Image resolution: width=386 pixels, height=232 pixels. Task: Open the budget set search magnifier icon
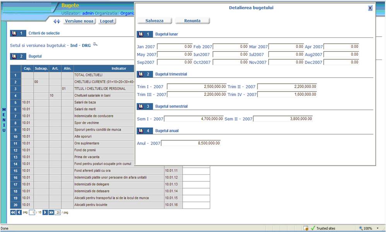(x=95, y=44)
